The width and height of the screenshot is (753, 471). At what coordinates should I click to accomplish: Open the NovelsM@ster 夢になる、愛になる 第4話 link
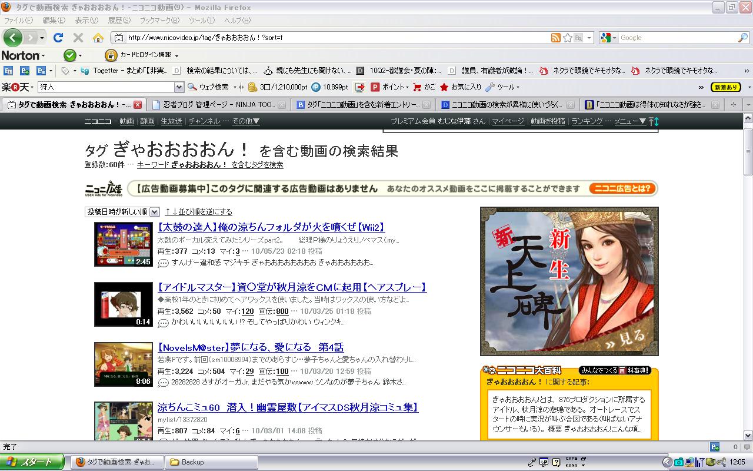click(251, 347)
